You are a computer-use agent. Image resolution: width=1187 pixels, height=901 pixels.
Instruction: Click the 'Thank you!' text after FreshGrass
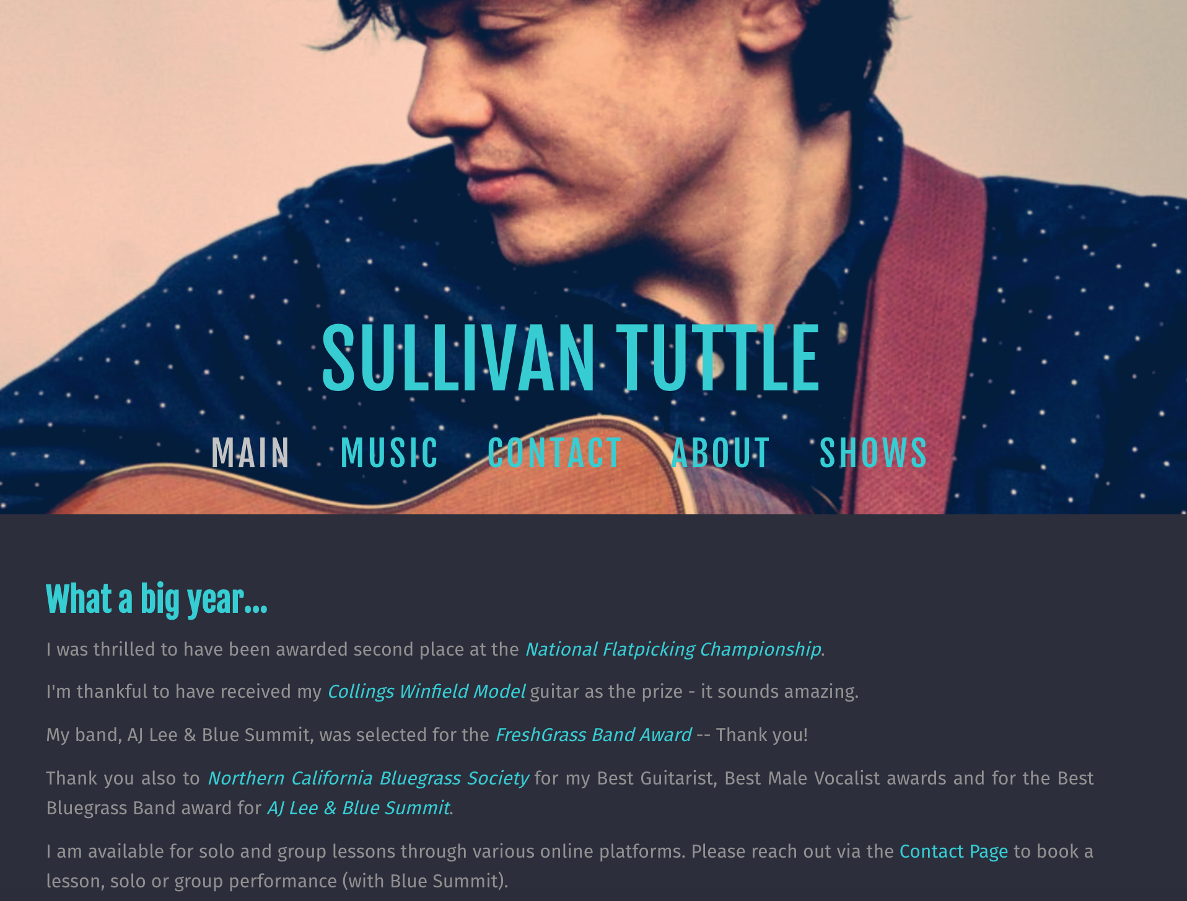761,734
